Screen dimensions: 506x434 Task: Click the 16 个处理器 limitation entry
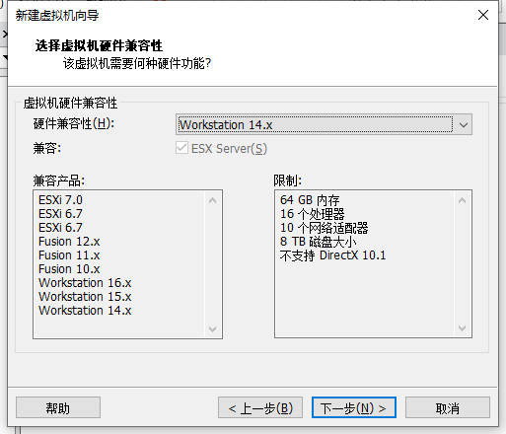click(312, 214)
